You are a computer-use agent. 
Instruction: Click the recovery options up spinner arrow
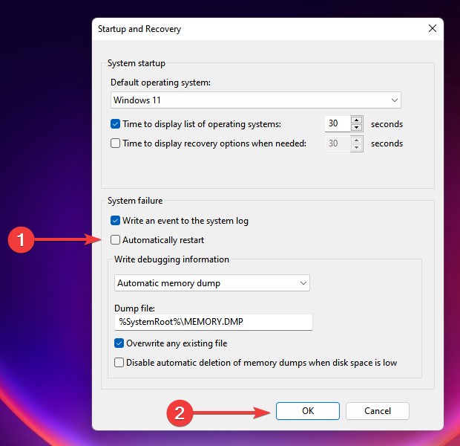coord(356,140)
